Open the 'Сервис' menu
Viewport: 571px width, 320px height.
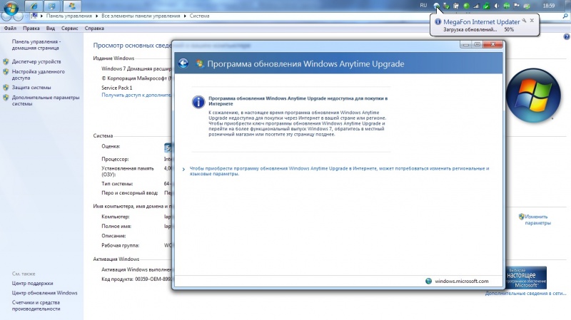(69, 29)
